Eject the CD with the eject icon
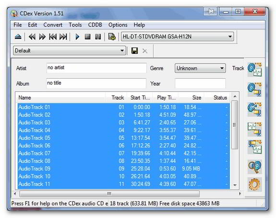This screenshot has height=218, width=276. tap(18, 37)
